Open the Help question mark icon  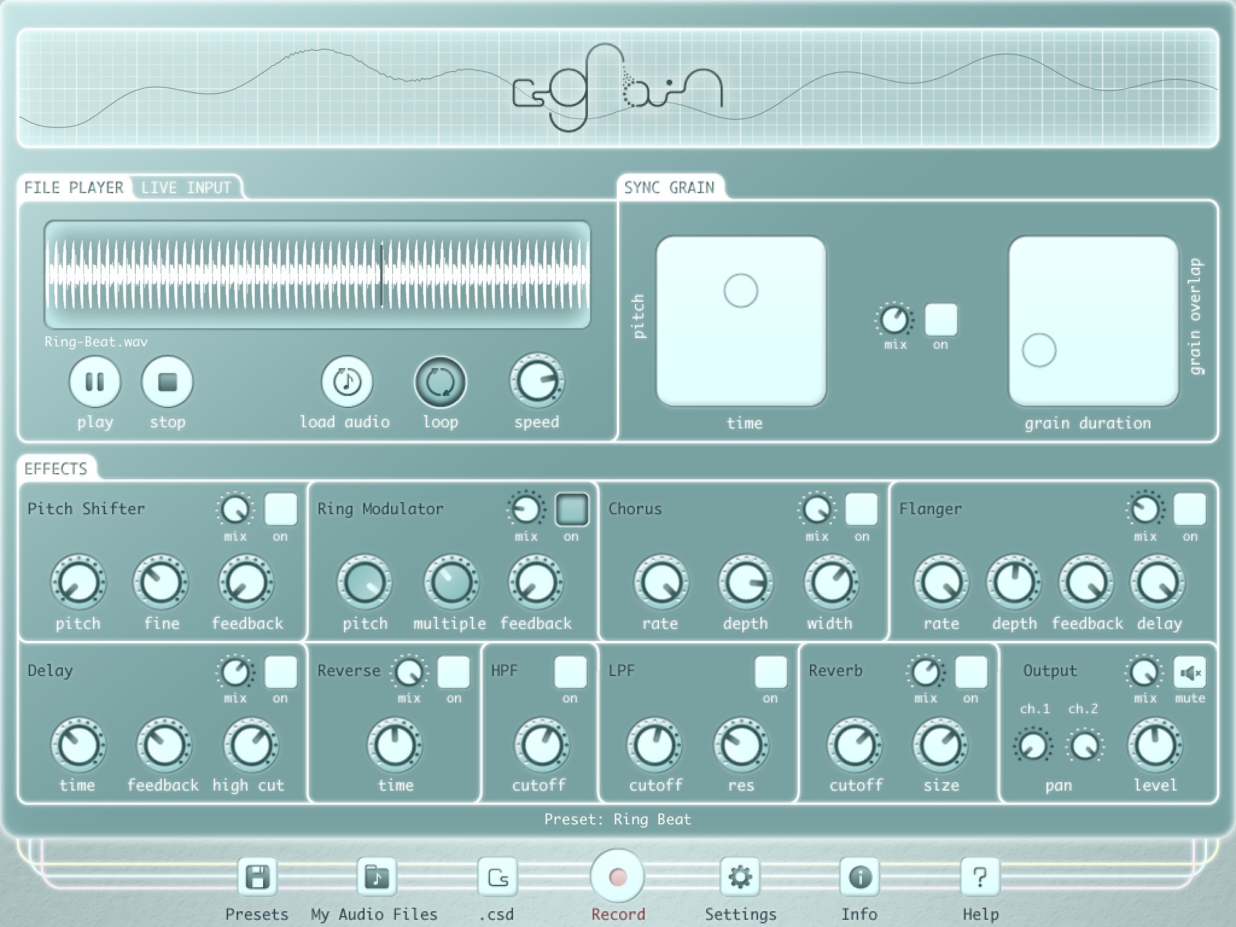[980, 877]
